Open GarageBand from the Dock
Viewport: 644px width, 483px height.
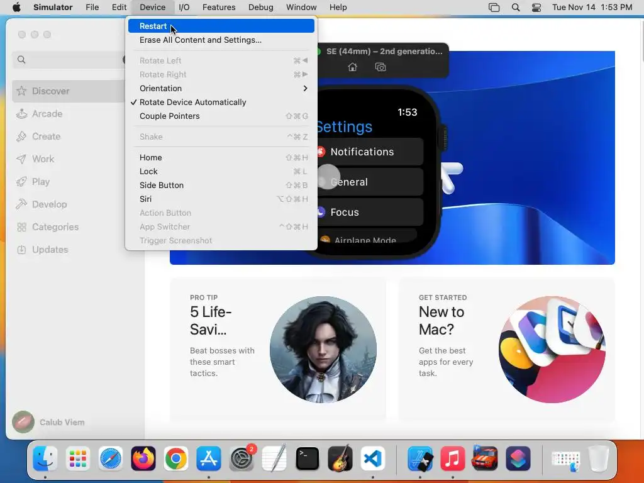point(340,458)
